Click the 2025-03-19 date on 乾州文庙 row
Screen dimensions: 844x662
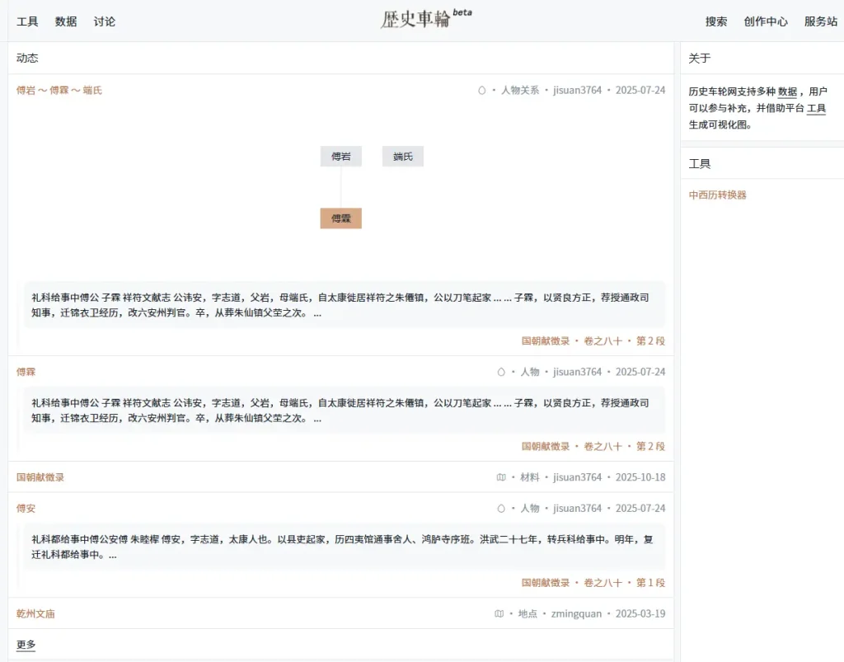tap(640, 613)
